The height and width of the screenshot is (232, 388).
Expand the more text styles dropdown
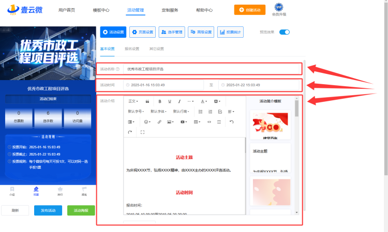pyautogui.click(x=190, y=101)
